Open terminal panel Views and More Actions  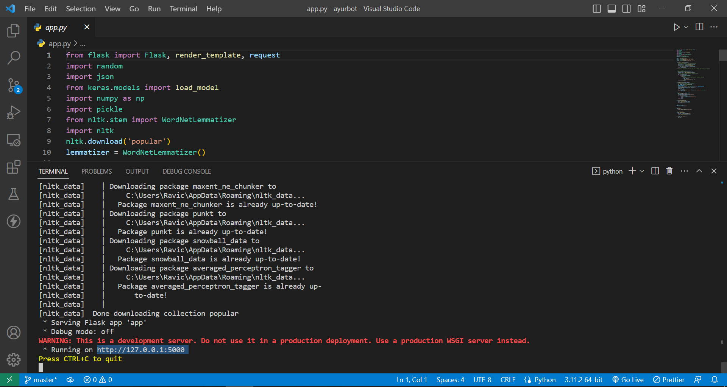(684, 171)
